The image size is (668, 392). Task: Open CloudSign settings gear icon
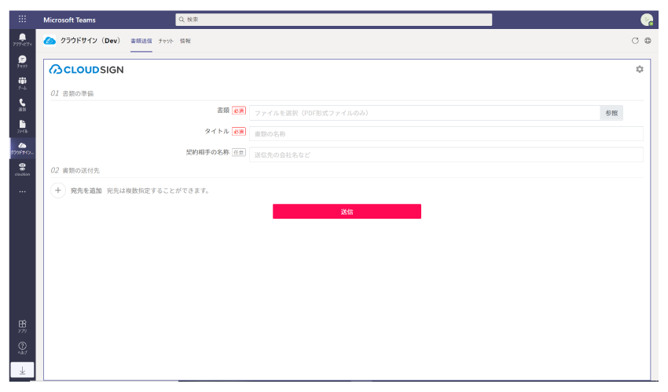coord(640,69)
